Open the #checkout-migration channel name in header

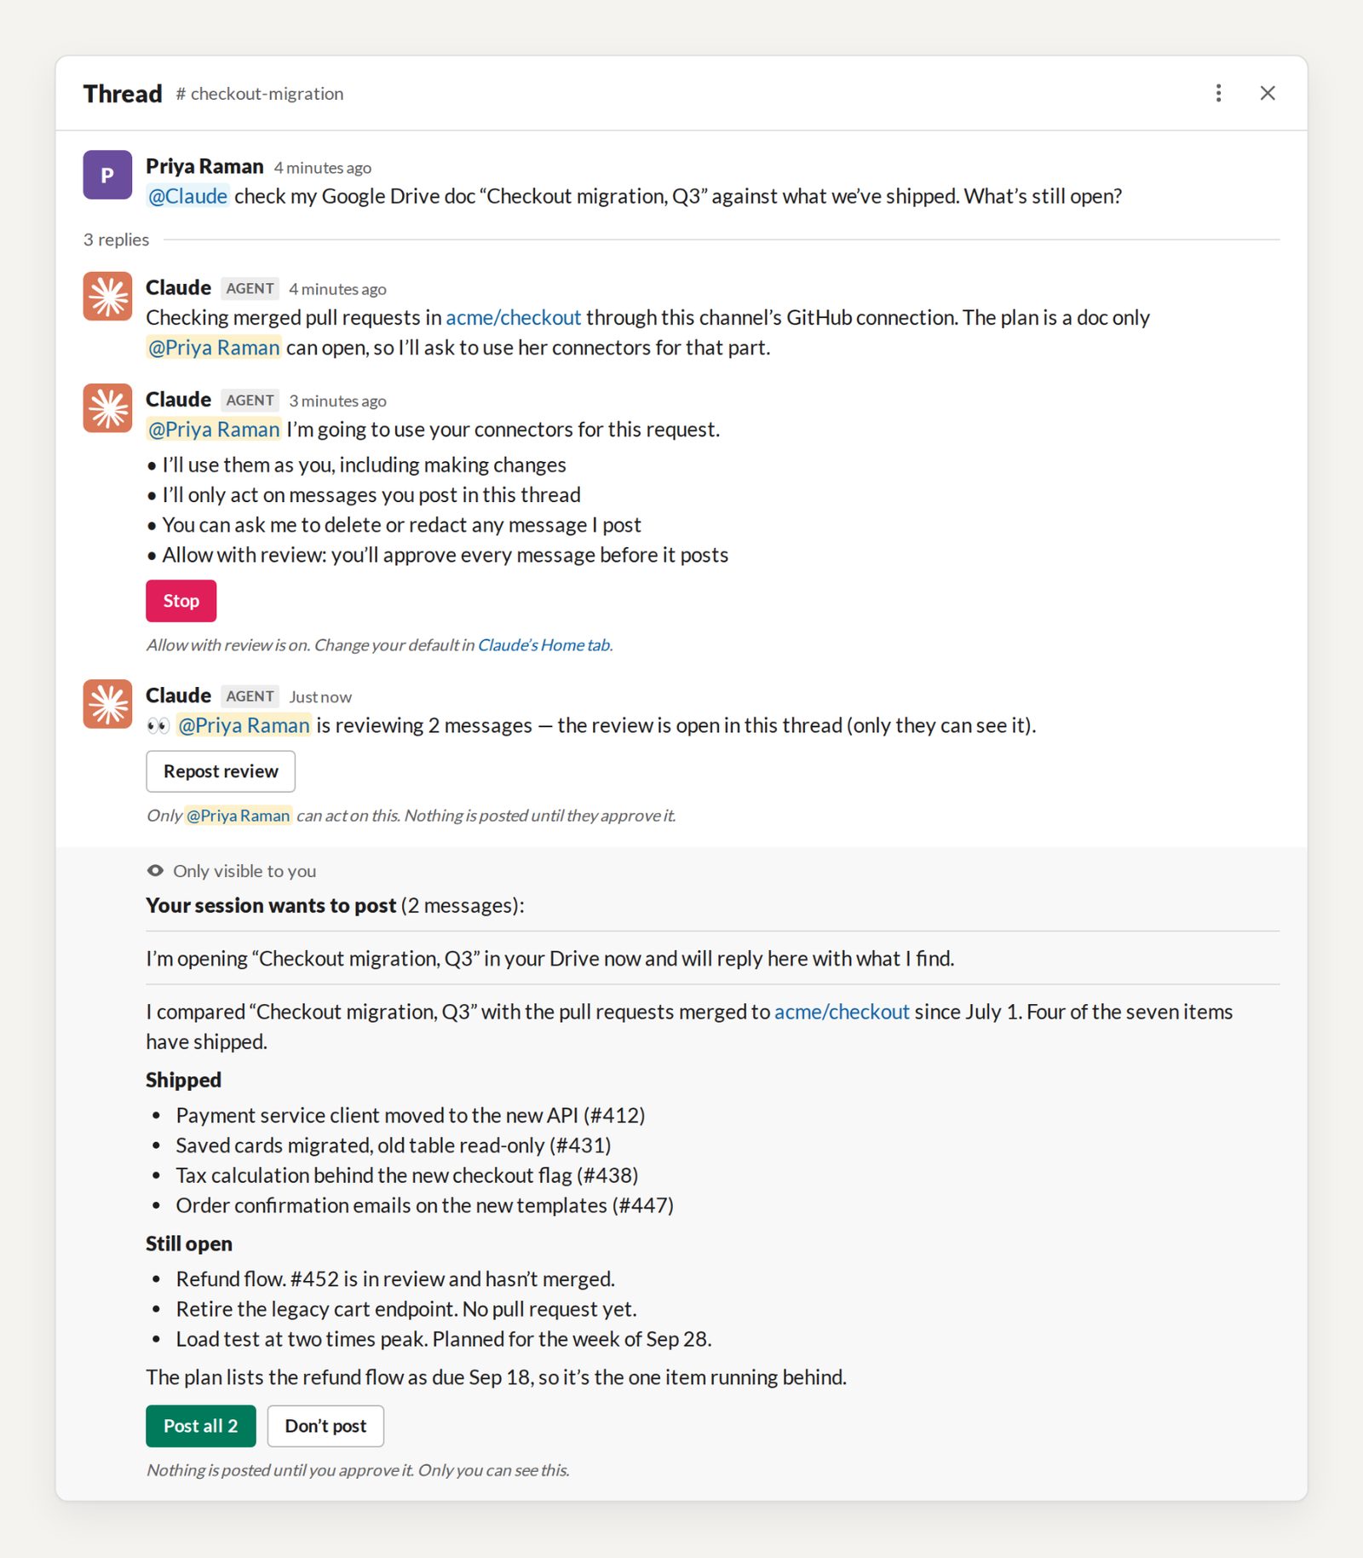coord(259,94)
